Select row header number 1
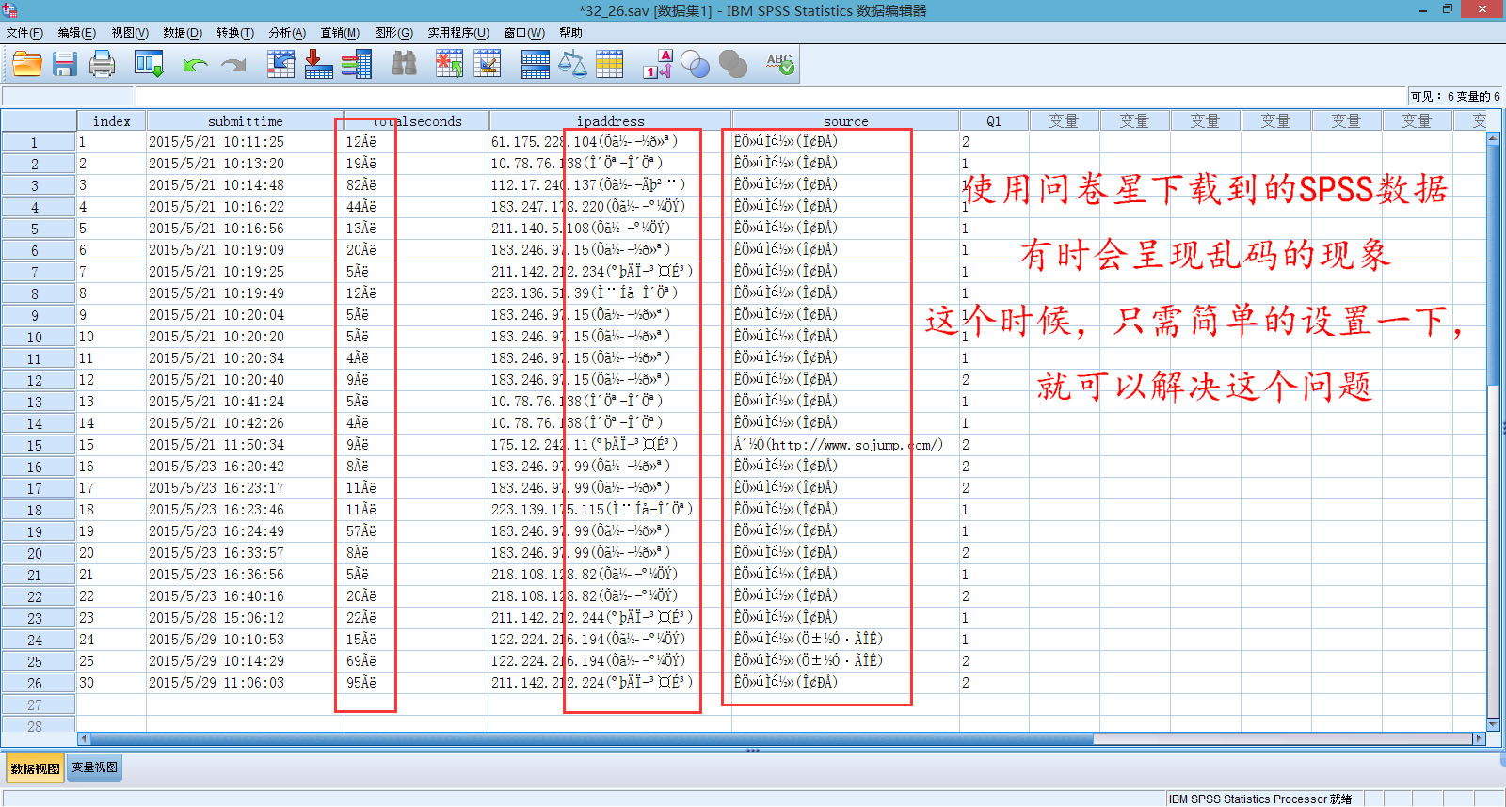 pos(38,142)
